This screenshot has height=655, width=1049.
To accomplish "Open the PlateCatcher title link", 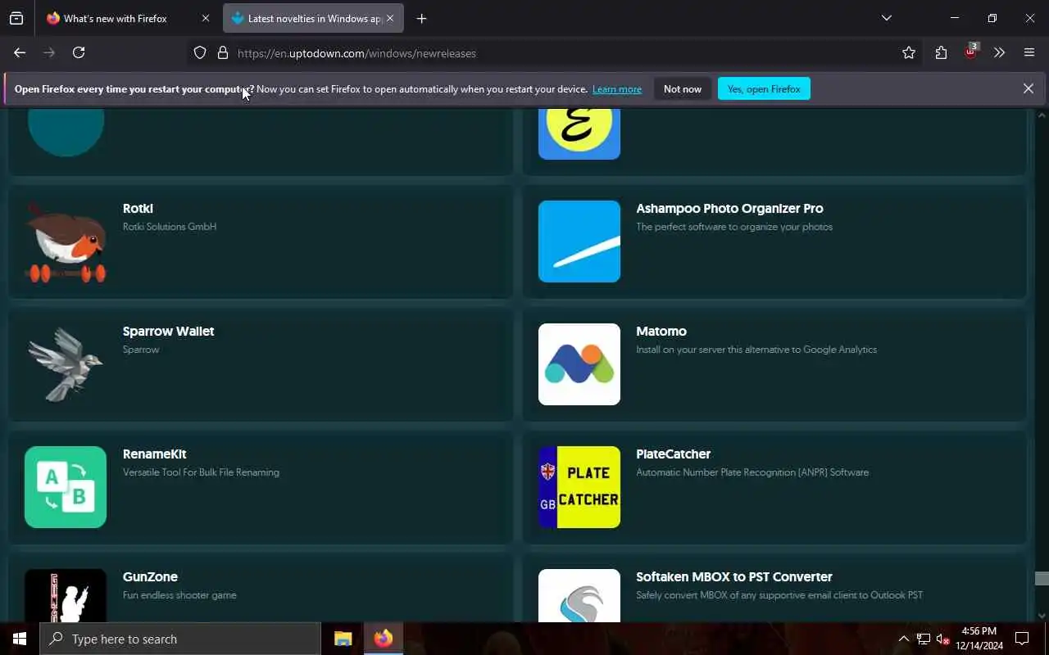I will point(673,454).
